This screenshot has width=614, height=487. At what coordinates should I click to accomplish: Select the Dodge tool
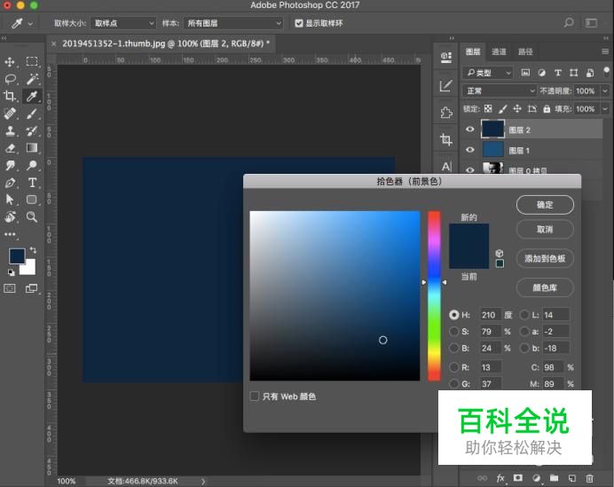[x=32, y=165]
